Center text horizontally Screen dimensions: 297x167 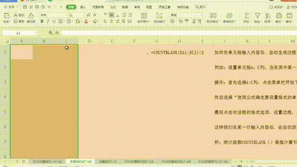tap(111, 21)
